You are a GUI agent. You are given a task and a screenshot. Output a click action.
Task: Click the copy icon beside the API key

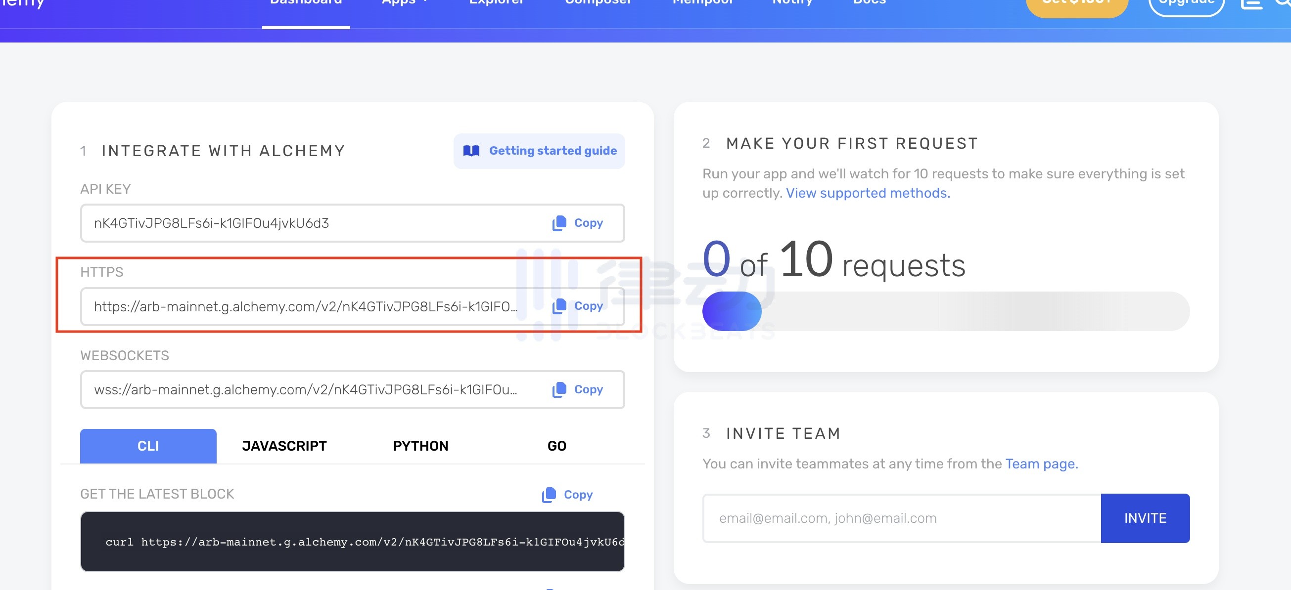559,223
